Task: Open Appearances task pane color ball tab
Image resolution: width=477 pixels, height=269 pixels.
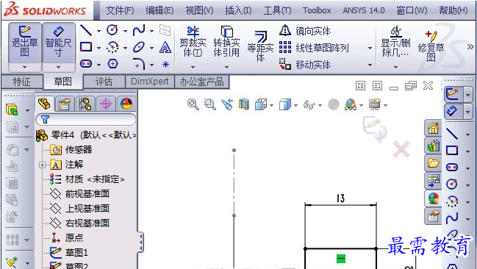Action: [x=433, y=198]
